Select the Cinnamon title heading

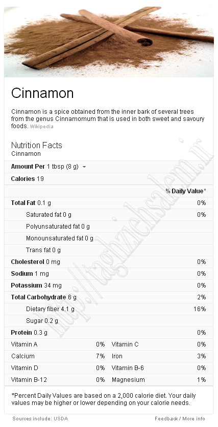tap(42, 93)
